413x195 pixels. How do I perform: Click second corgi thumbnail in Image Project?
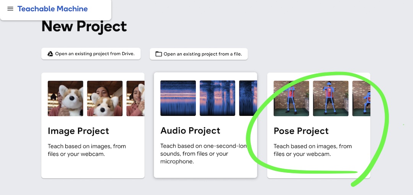[105, 98]
